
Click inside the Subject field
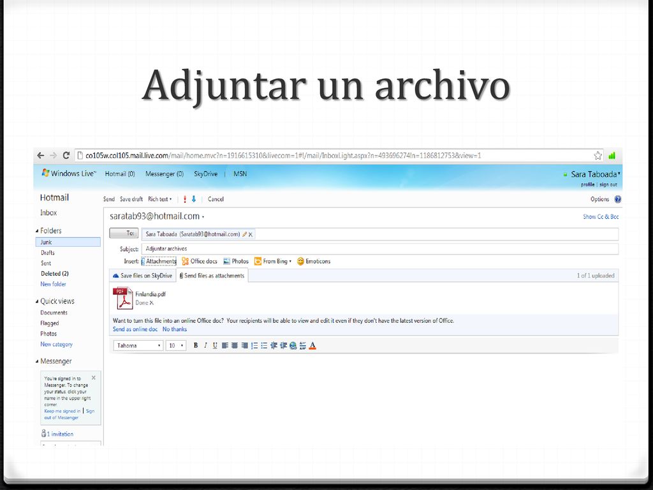pos(380,249)
